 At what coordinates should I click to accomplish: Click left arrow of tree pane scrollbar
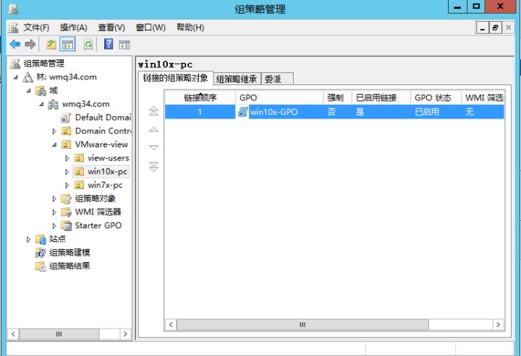[x=13, y=334]
